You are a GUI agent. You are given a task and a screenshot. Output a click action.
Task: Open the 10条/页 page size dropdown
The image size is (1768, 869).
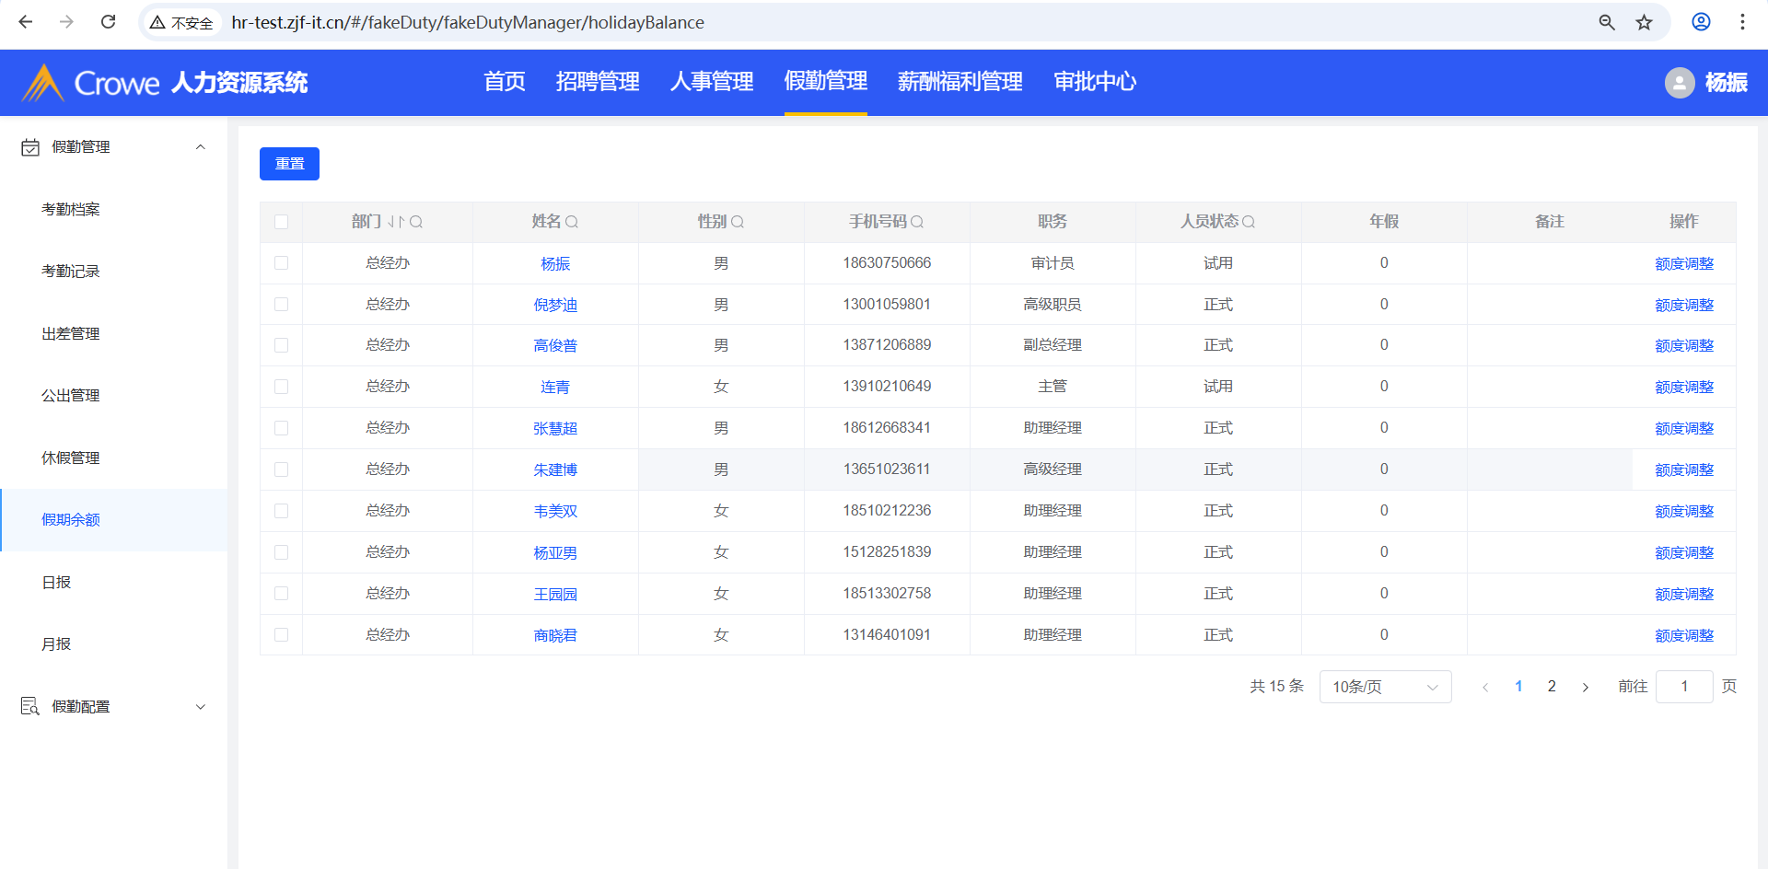(1385, 687)
